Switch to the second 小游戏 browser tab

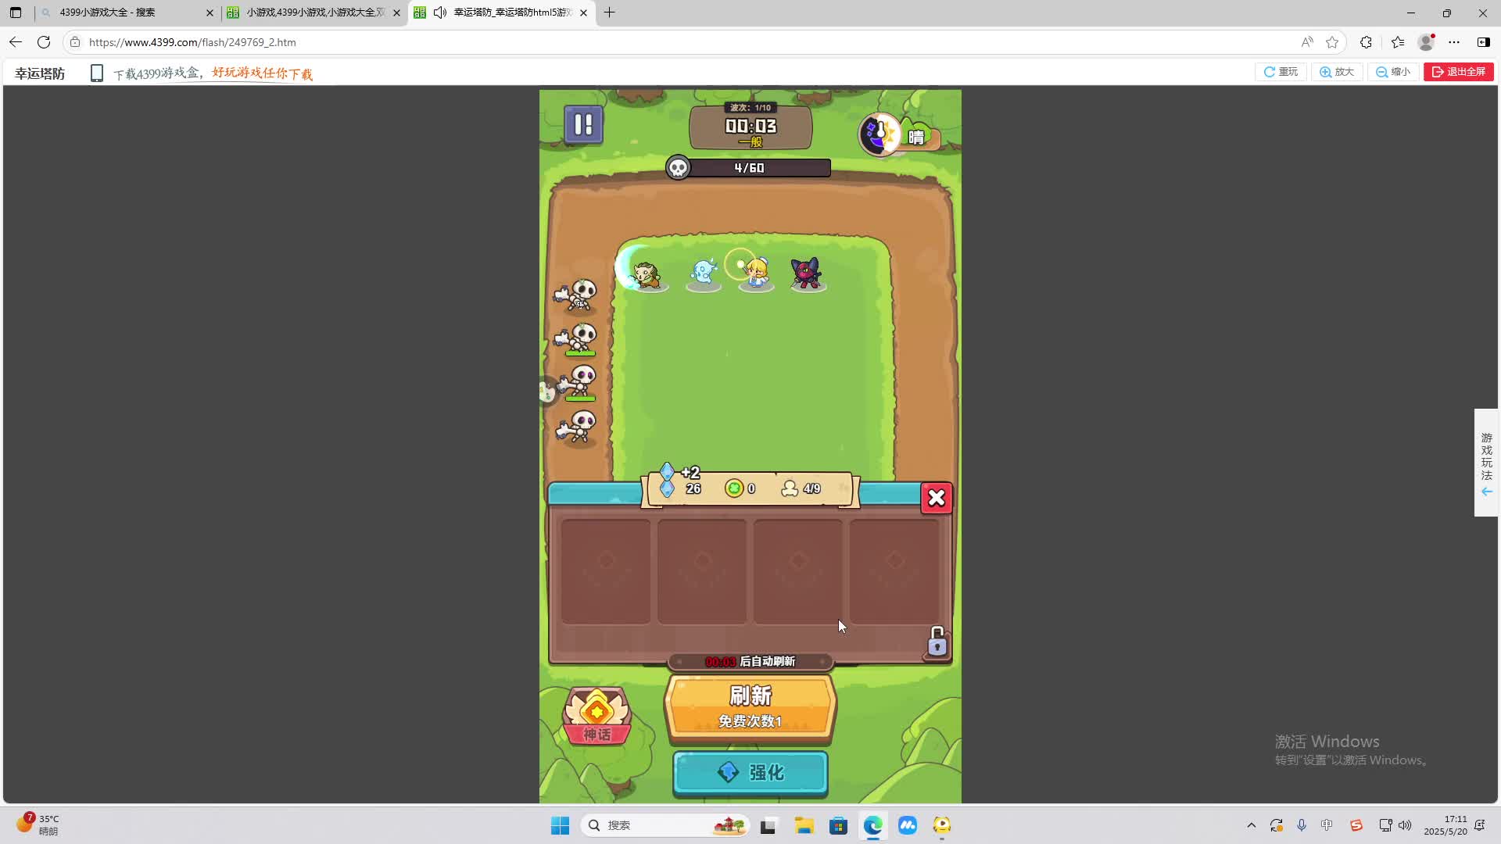click(x=313, y=13)
